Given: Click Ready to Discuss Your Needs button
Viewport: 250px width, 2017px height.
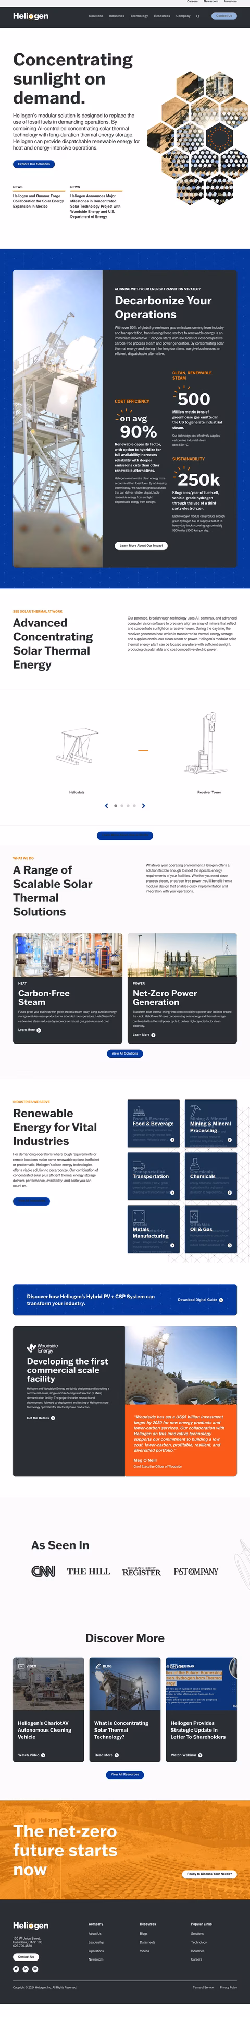Looking at the screenshot, I should (209, 1874).
